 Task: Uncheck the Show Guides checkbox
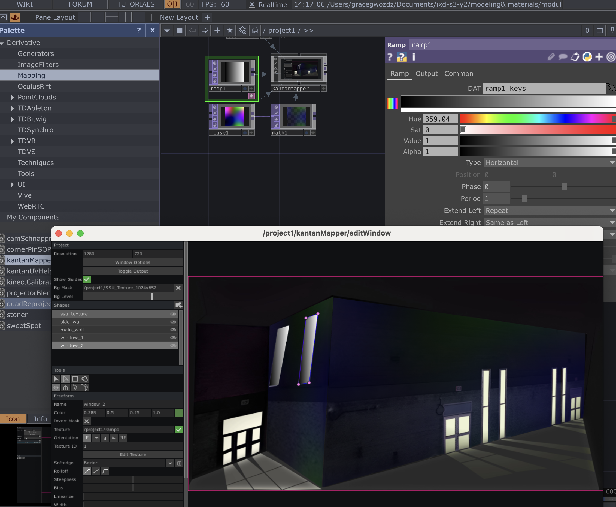(87, 279)
